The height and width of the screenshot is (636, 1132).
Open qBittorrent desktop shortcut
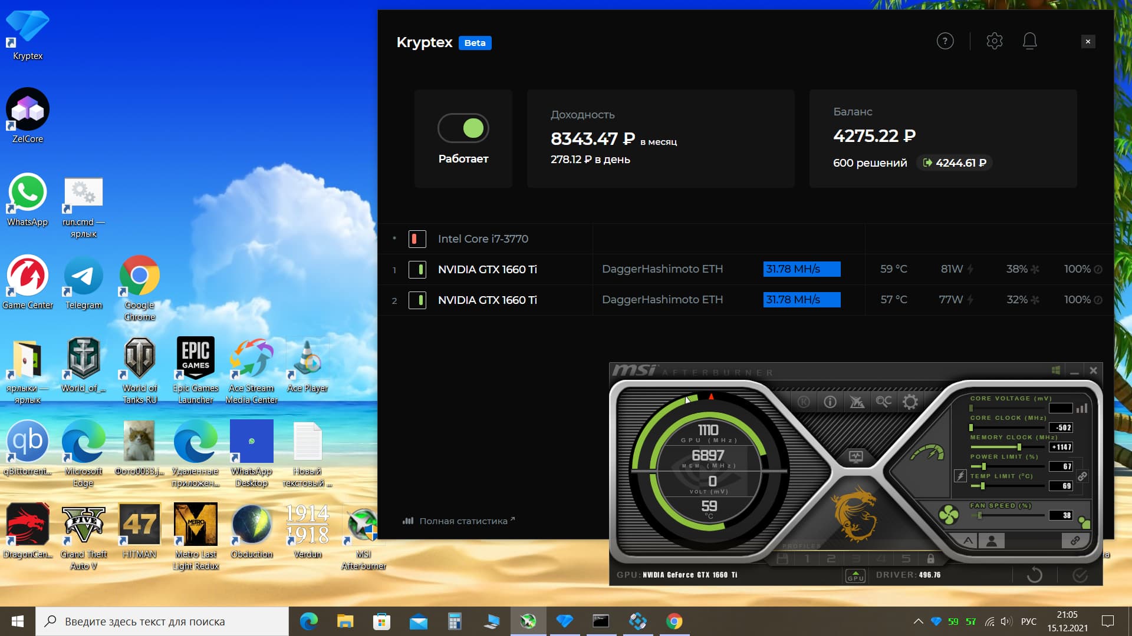point(28,449)
